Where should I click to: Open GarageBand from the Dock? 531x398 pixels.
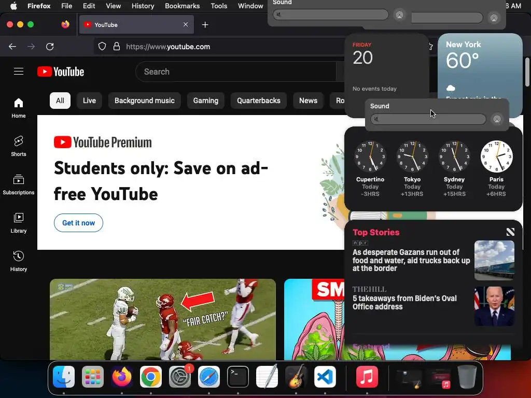pyautogui.click(x=296, y=376)
